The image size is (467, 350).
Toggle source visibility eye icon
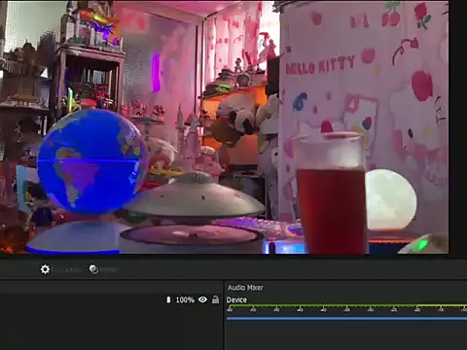click(203, 299)
